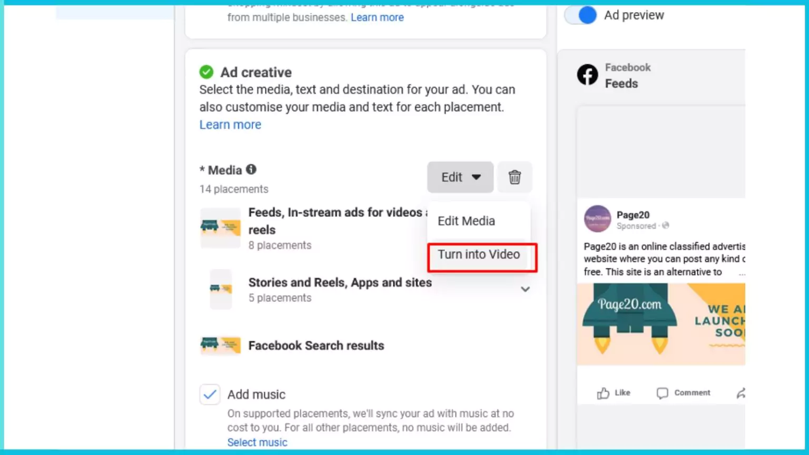The width and height of the screenshot is (809, 455).
Task: Click the Select music link
Action: point(258,442)
